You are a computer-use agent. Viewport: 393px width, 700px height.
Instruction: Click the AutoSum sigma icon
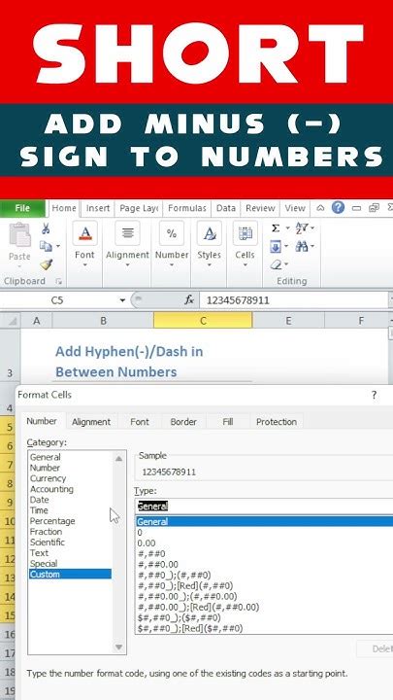(276, 228)
